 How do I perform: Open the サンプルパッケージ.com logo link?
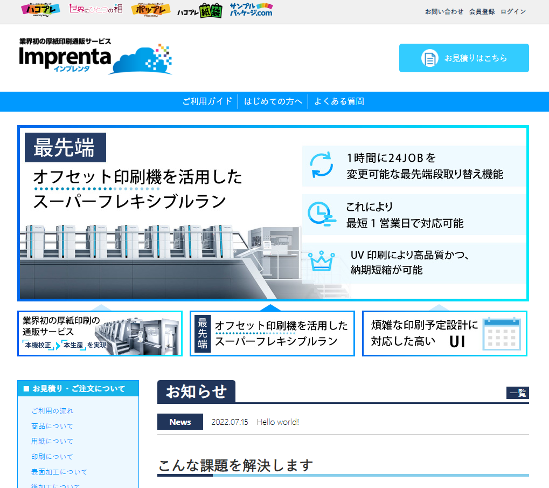[251, 10]
